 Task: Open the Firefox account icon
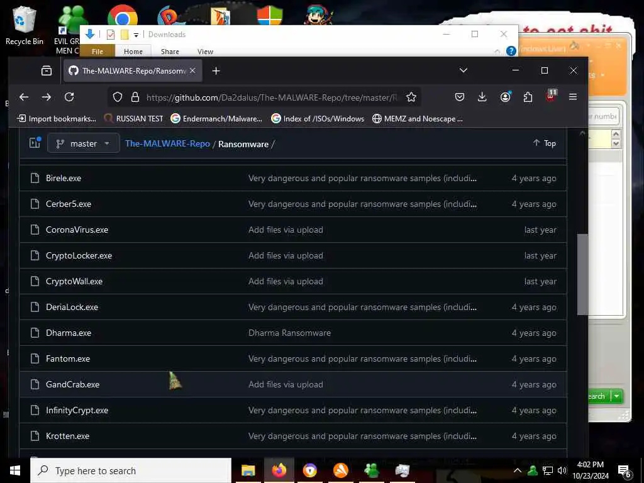pos(505,97)
